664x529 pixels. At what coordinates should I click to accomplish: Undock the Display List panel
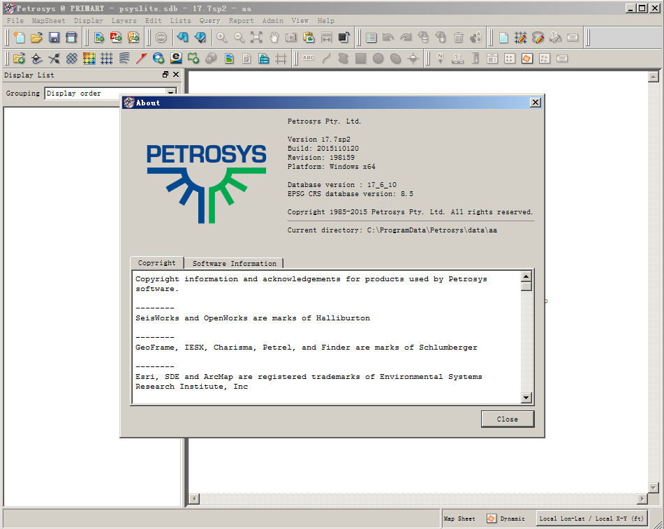tap(165, 75)
